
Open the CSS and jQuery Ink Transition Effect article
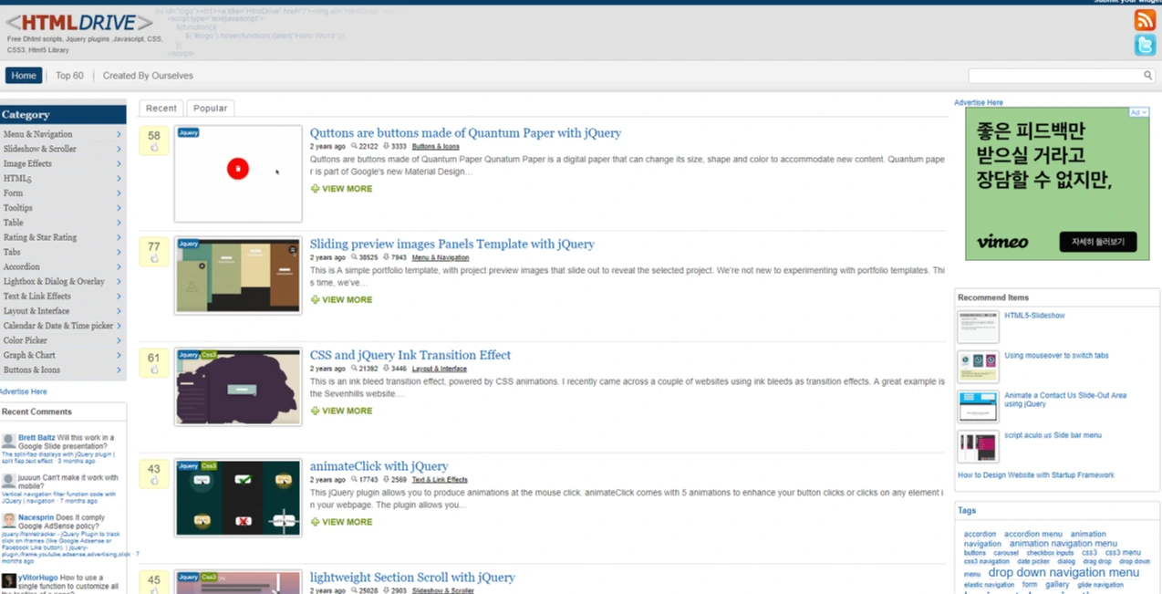[410, 355]
